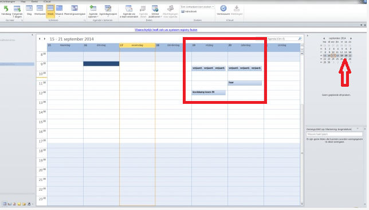Click Machtigingen voor agenda icon
The image size is (369, 210).
[170, 11]
